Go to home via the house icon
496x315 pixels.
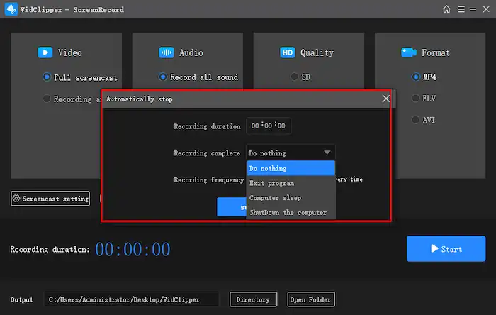(446, 9)
